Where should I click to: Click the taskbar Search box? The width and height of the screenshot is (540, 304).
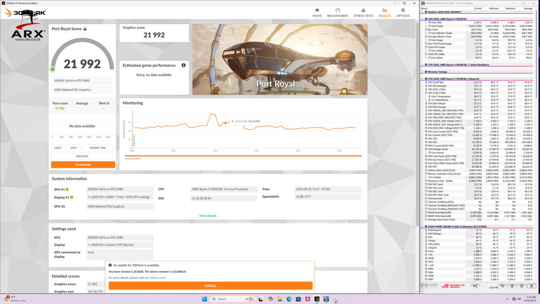pos(233,299)
